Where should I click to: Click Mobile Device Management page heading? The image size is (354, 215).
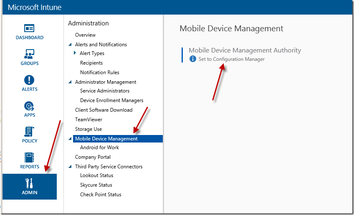231,29
